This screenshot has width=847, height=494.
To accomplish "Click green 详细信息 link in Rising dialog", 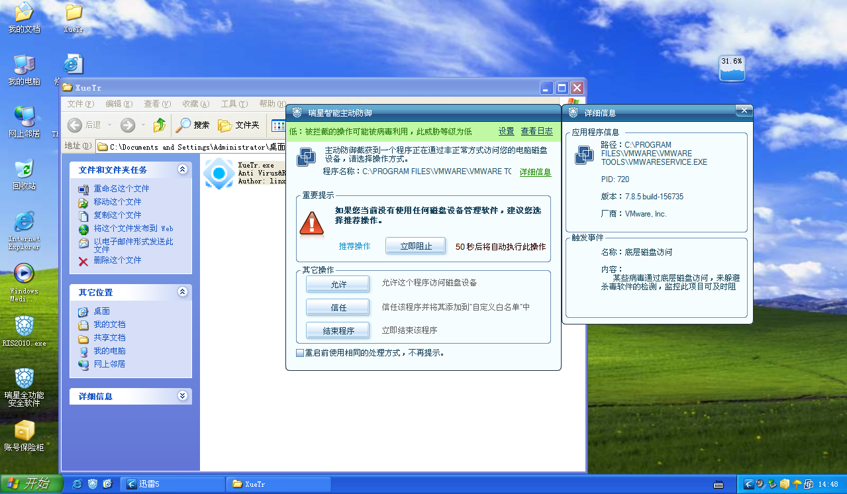I will (535, 172).
